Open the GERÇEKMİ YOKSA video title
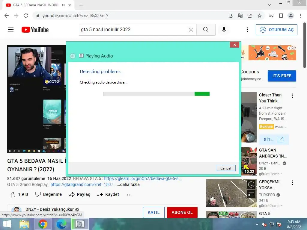Image resolution: width=307 pixels, height=230 pixels. pyautogui.click(x=269, y=185)
